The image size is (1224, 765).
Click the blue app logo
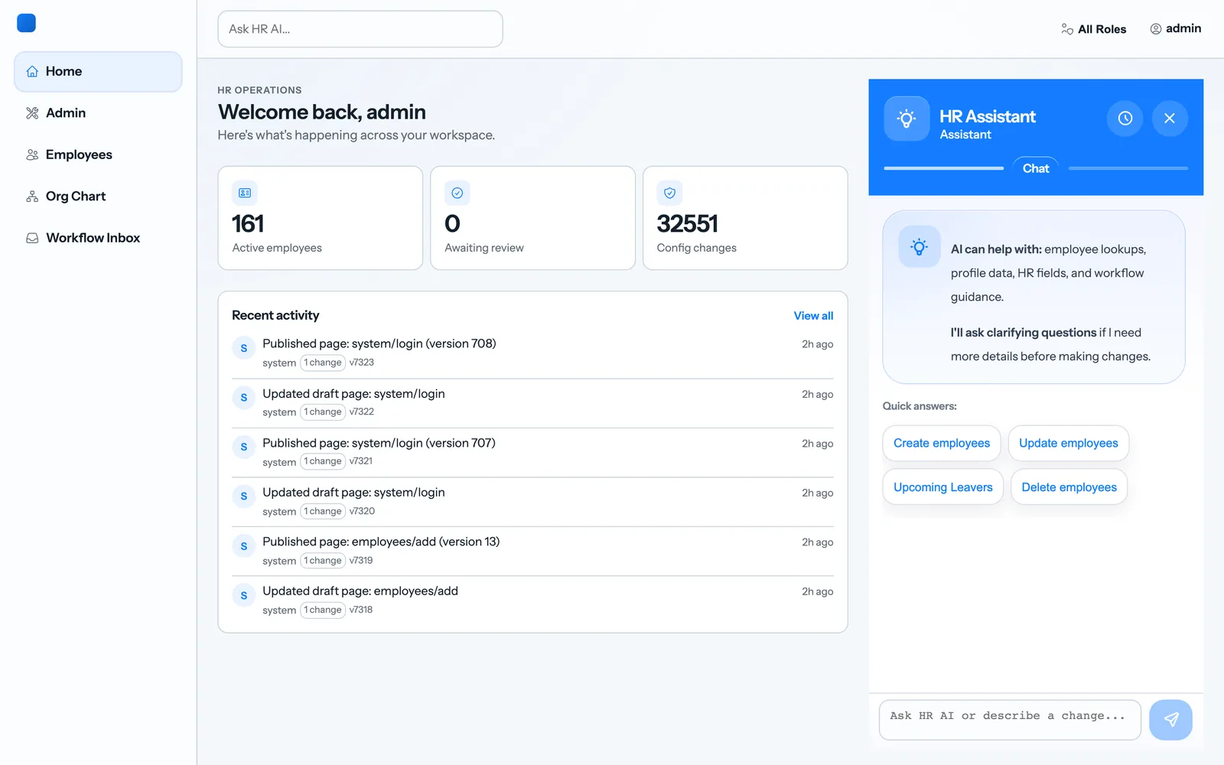pos(27,23)
